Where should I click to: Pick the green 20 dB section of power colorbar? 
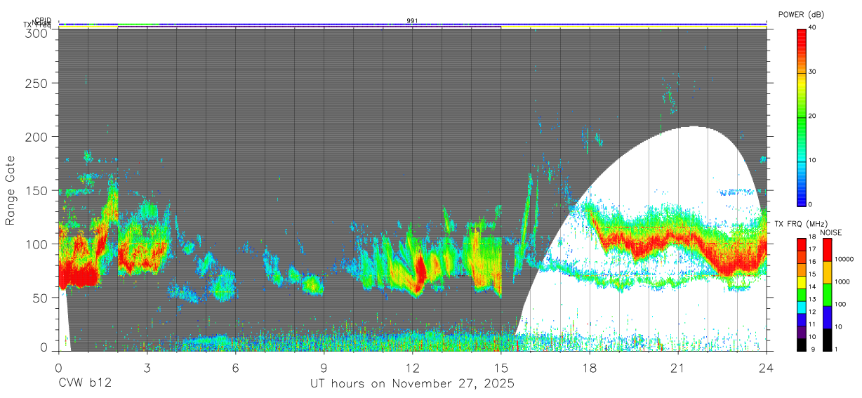click(x=801, y=117)
